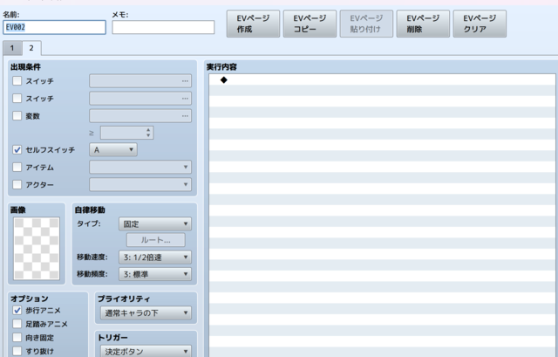The height and width of the screenshot is (357, 558).
Task: Open the 変数 selection field
Action: (x=140, y=116)
